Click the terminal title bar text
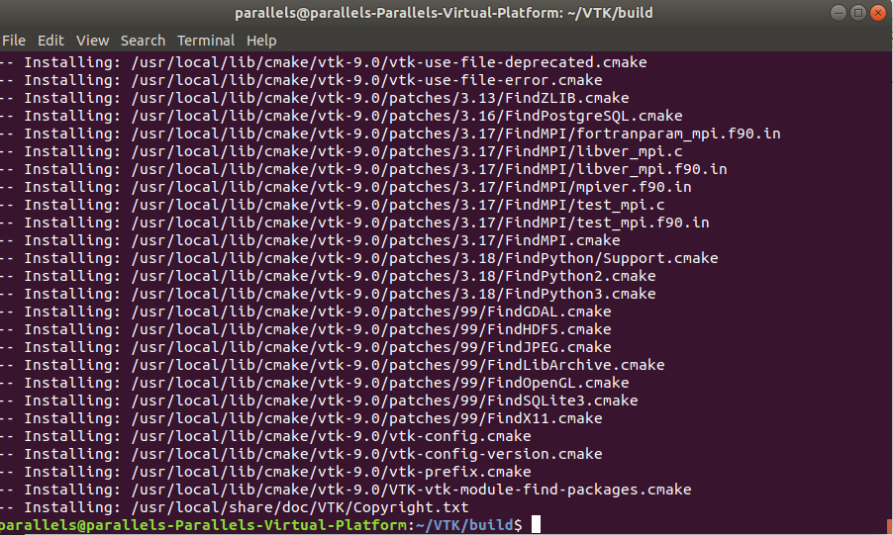The width and height of the screenshot is (893, 535). [x=444, y=13]
